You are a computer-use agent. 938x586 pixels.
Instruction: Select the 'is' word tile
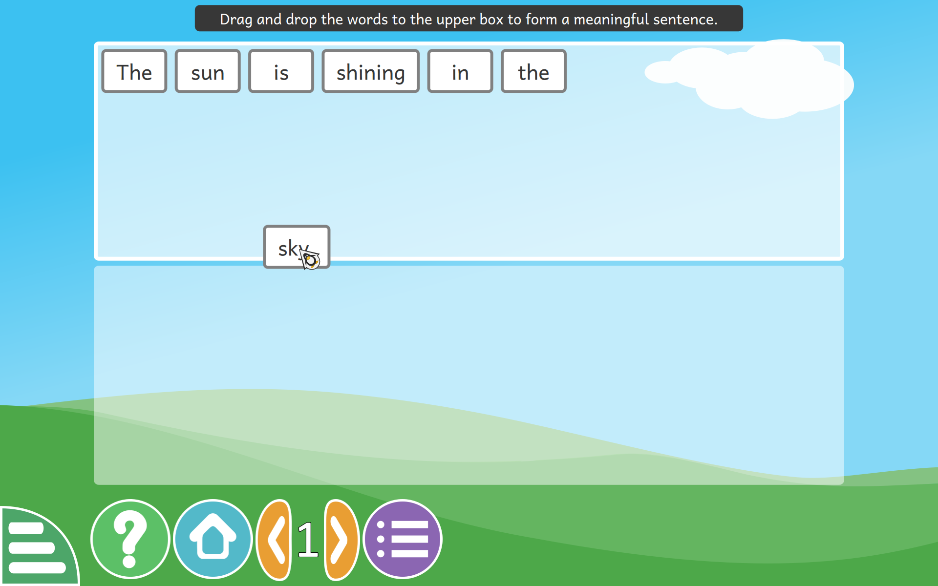click(x=281, y=72)
